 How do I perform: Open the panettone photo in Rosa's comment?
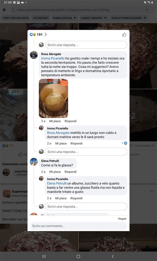(54, 98)
